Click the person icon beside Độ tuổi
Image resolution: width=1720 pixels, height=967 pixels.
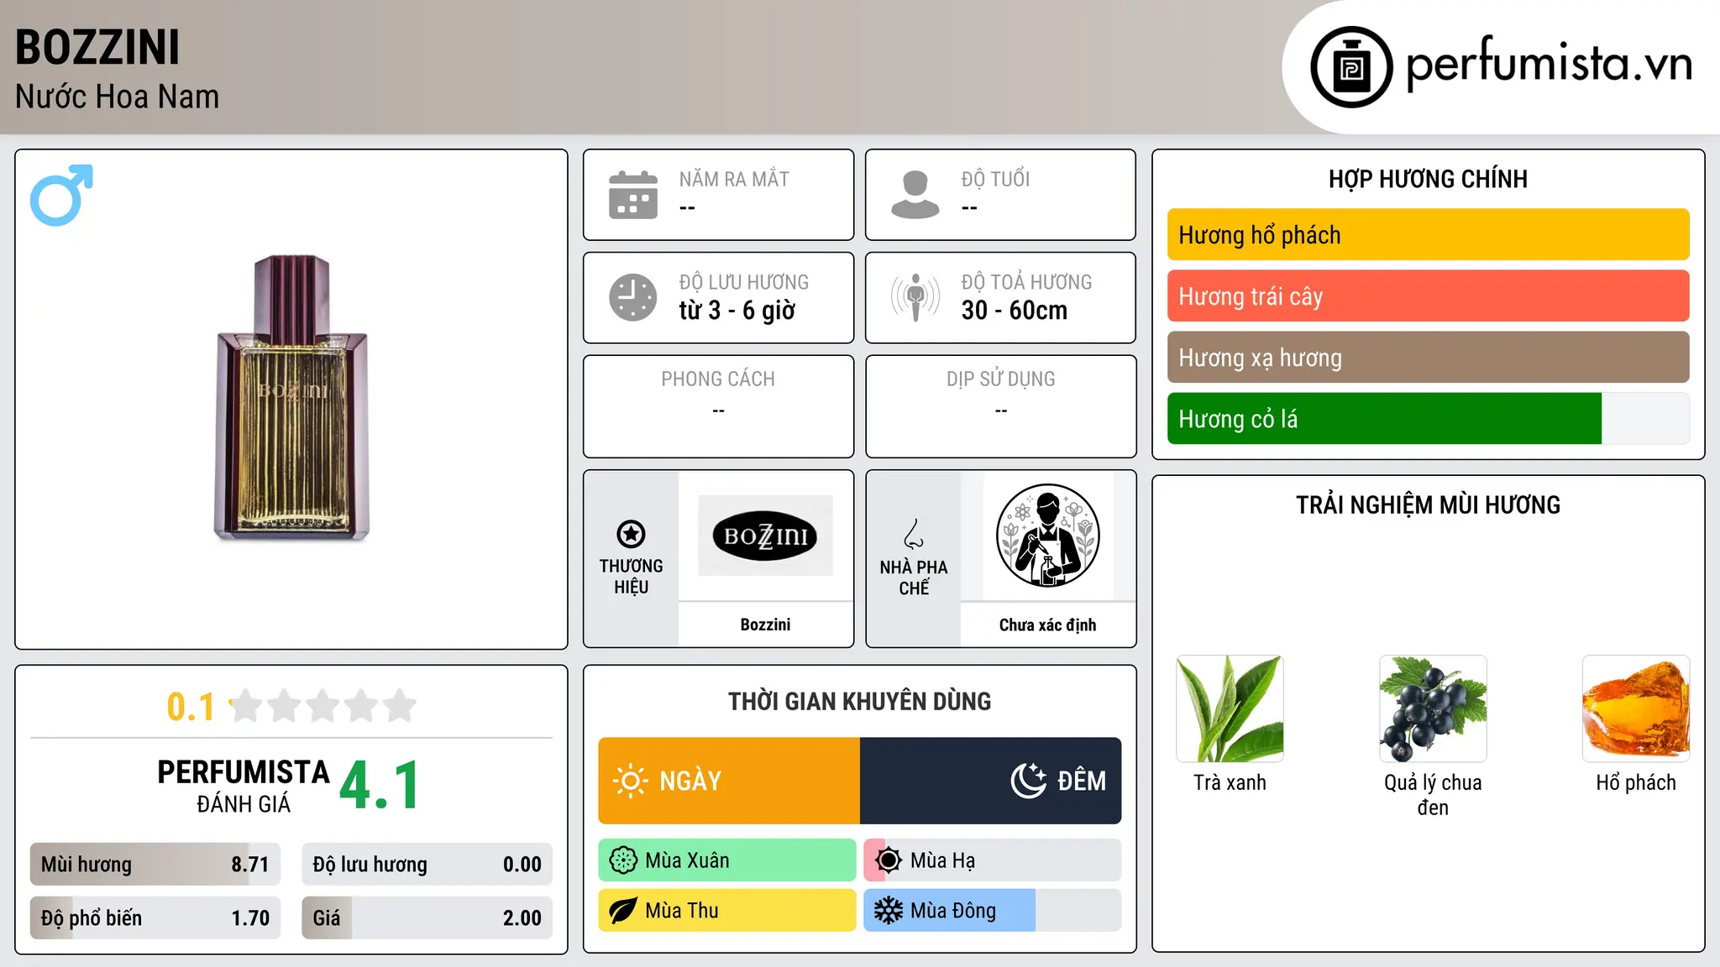[915, 195]
